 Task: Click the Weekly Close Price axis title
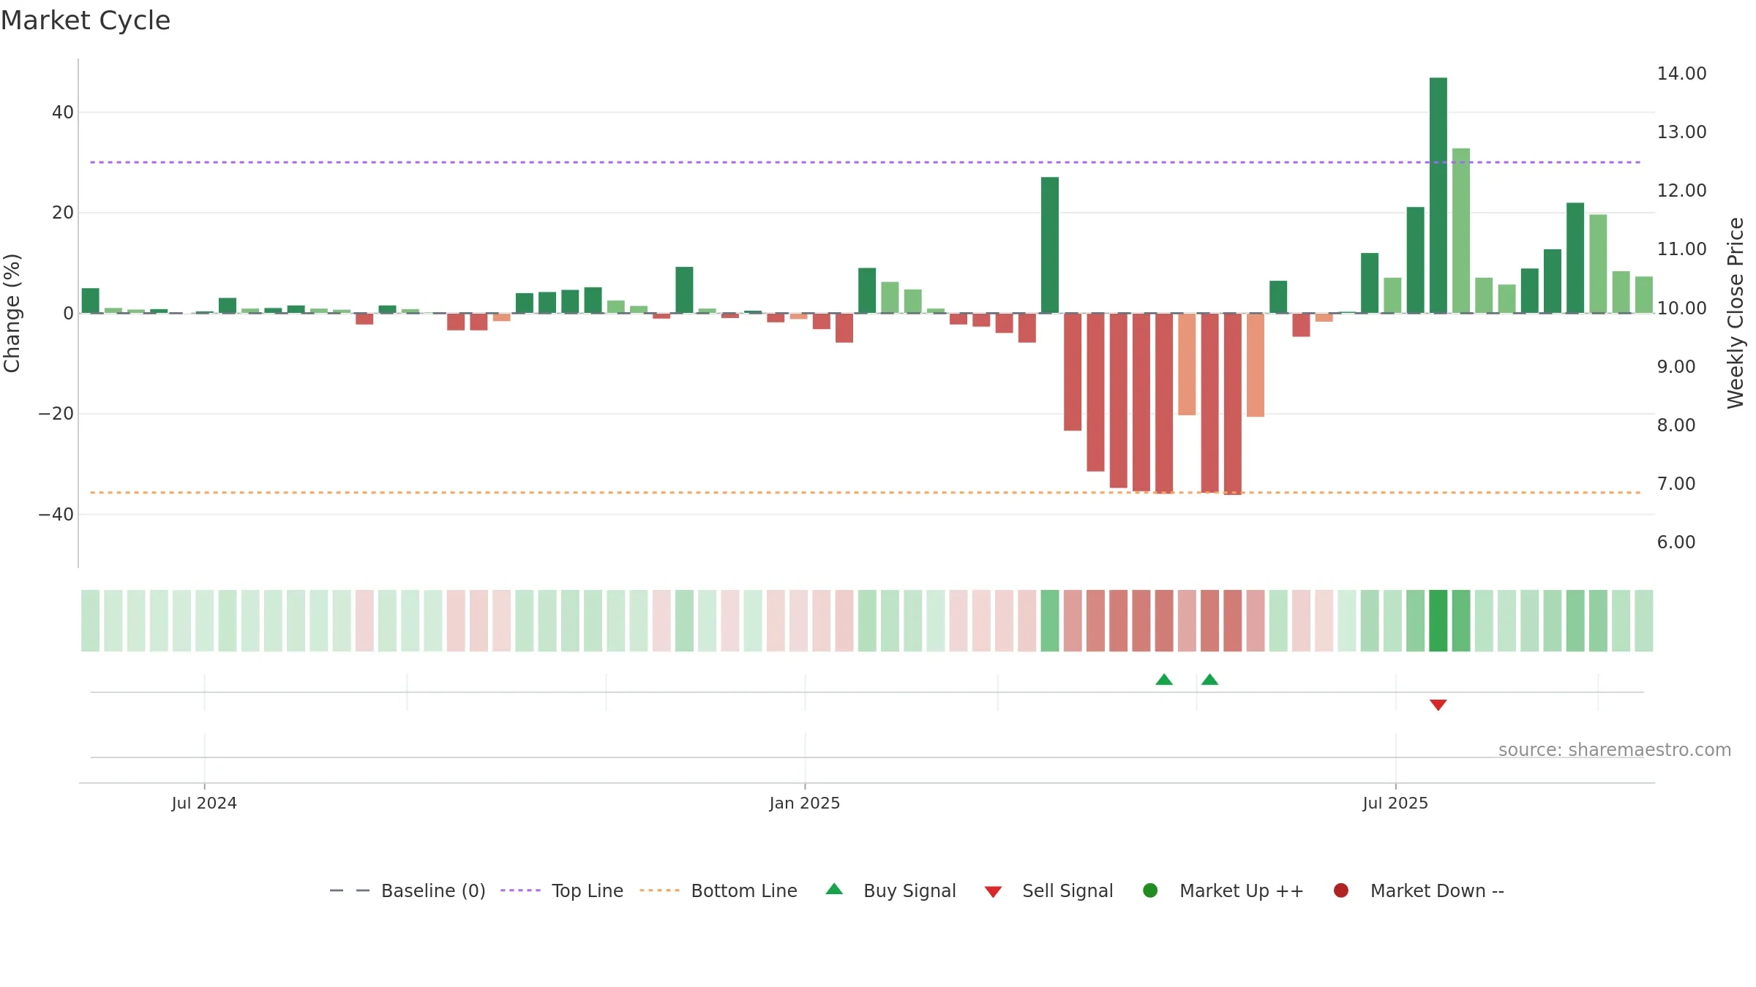[1736, 313]
